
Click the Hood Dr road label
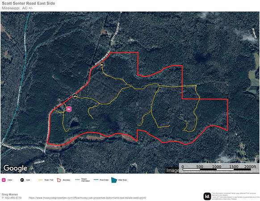coord(39,162)
